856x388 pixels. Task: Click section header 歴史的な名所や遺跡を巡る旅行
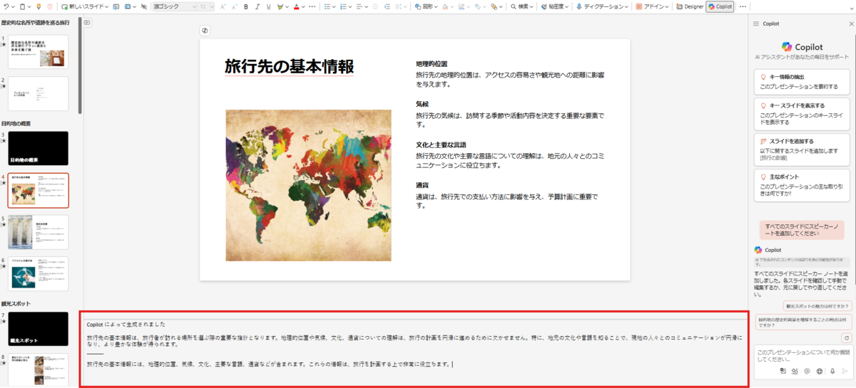pos(36,23)
